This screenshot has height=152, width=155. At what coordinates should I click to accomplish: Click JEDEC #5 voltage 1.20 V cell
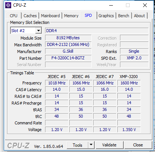point(57,130)
